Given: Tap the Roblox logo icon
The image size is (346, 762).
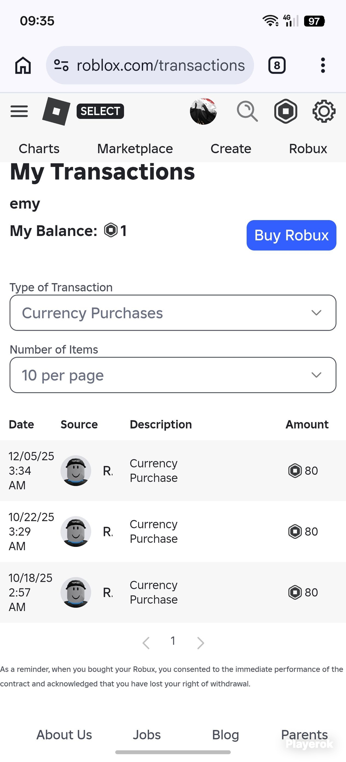Looking at the screenshot, I should click(x=56, y=111).
